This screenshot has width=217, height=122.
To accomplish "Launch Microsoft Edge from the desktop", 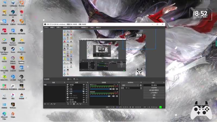I will click(x=4, y=116).
